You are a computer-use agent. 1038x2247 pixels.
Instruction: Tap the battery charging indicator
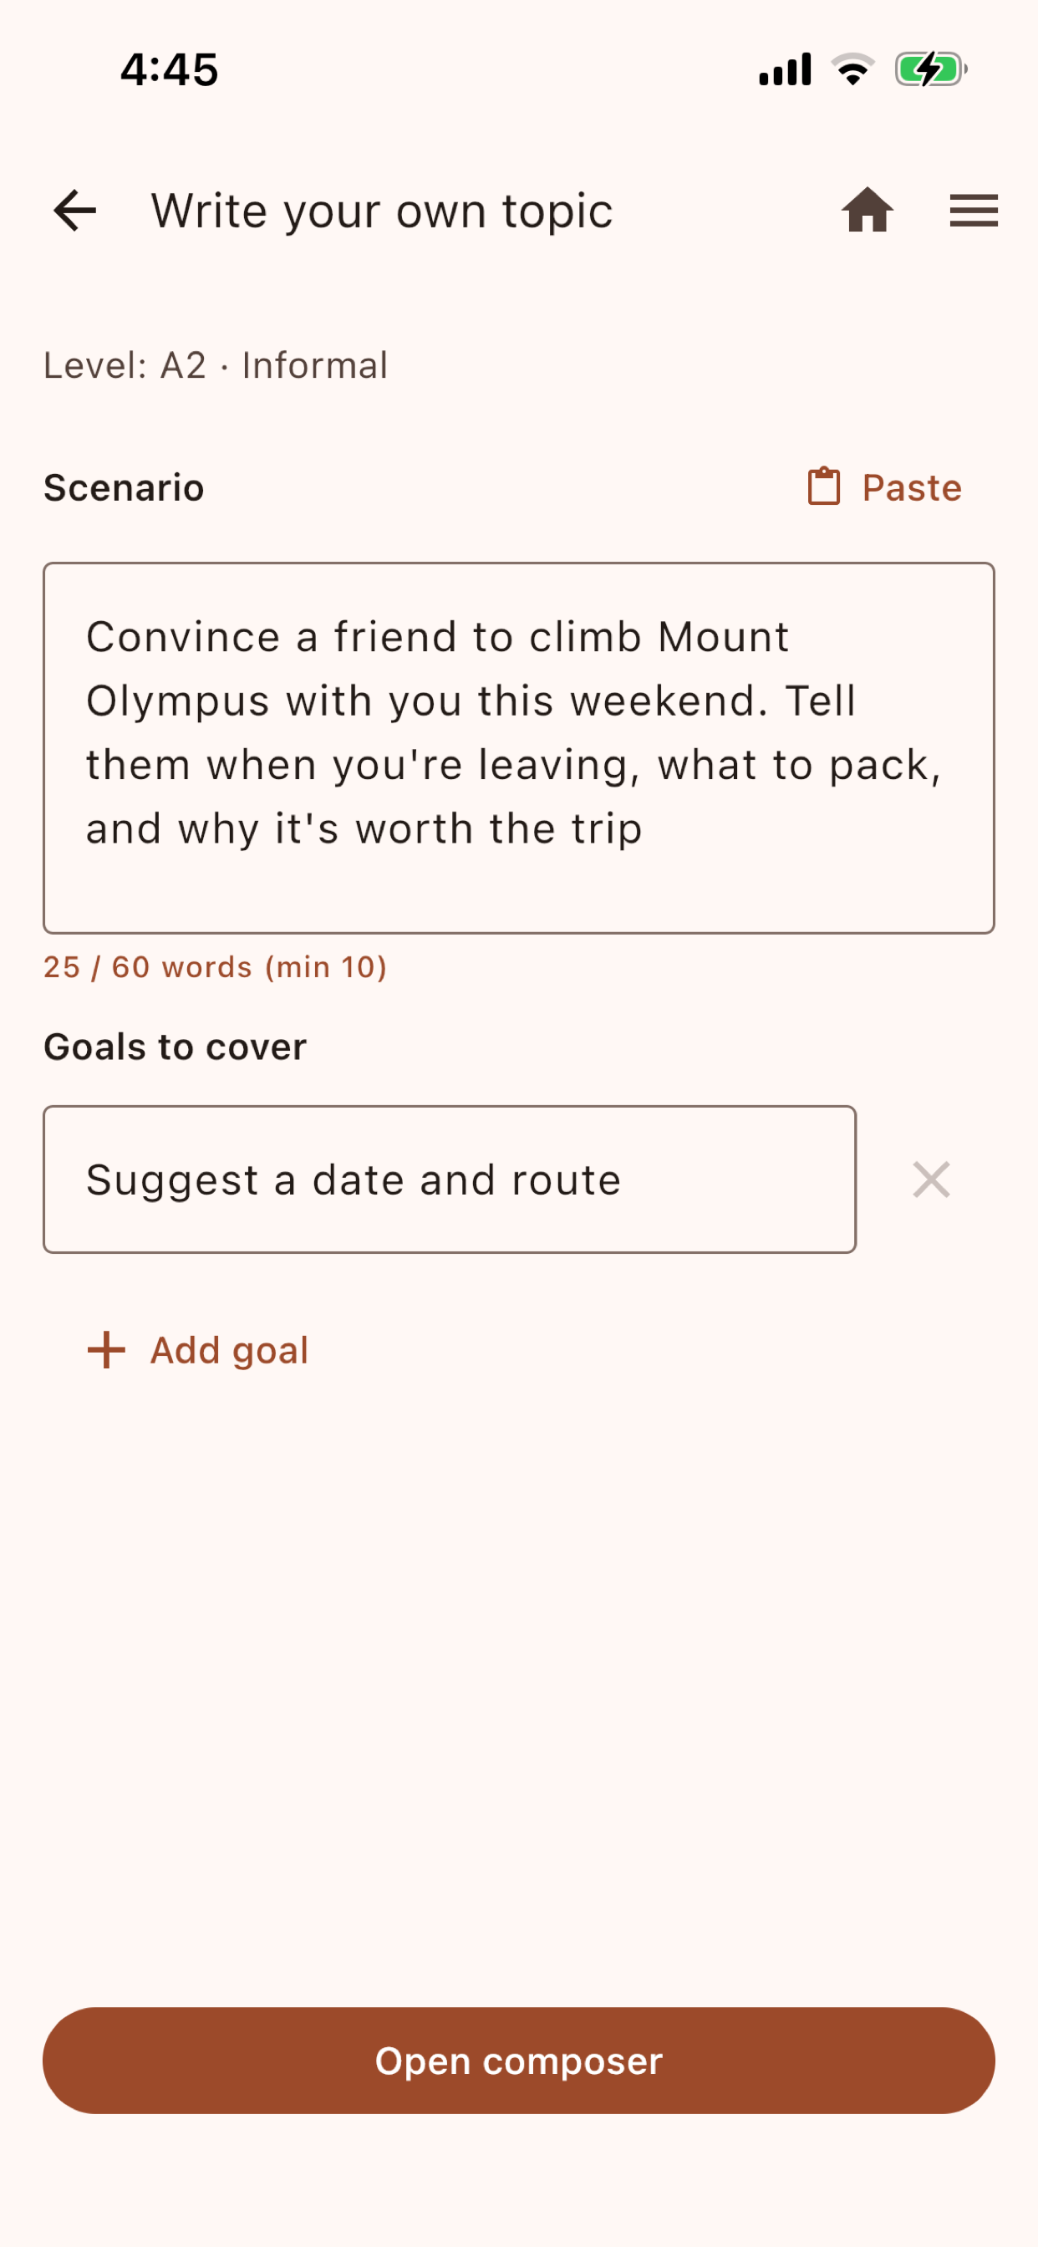(931, 69)
